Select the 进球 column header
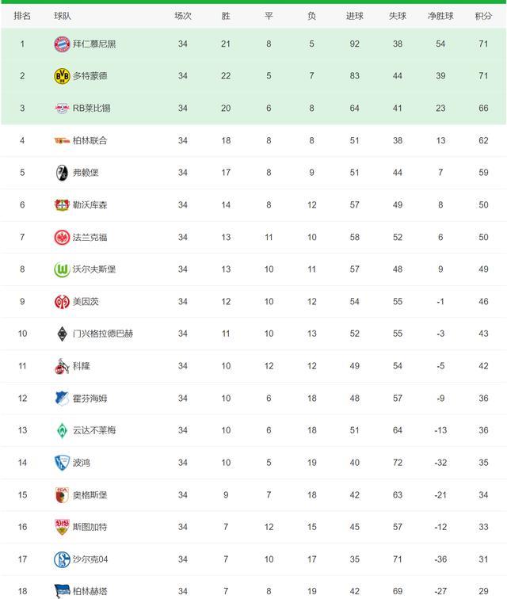Image resolution: width=507 pixels, height=599 pixels. pos(355,16)
